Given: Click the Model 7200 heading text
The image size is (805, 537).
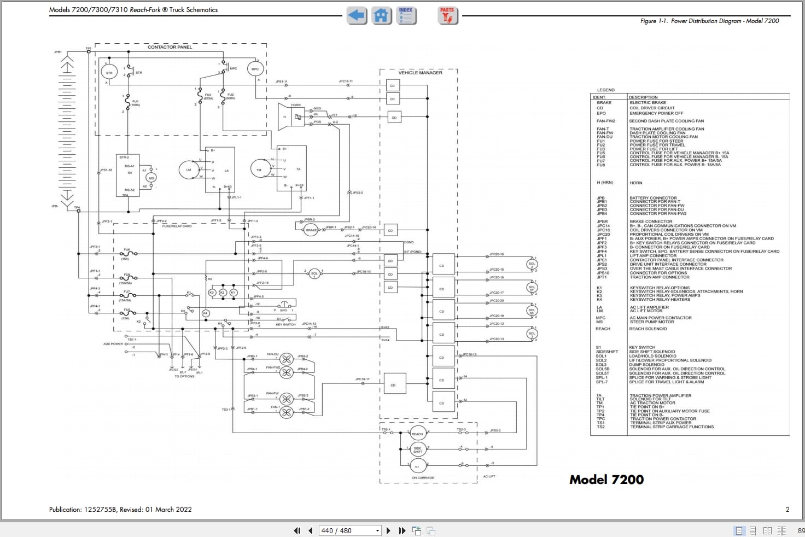Looking at the screenshot, I should click(x=606, y=480).
